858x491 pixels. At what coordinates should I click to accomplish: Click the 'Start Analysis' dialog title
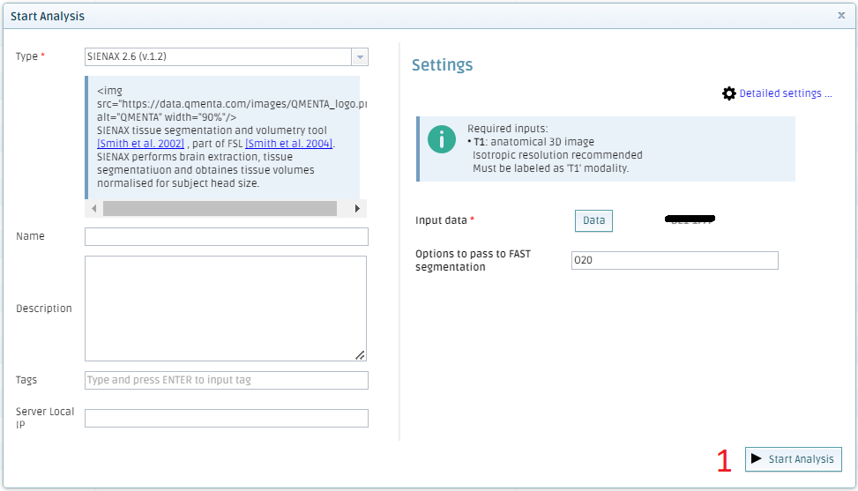[x=48, y=17]
